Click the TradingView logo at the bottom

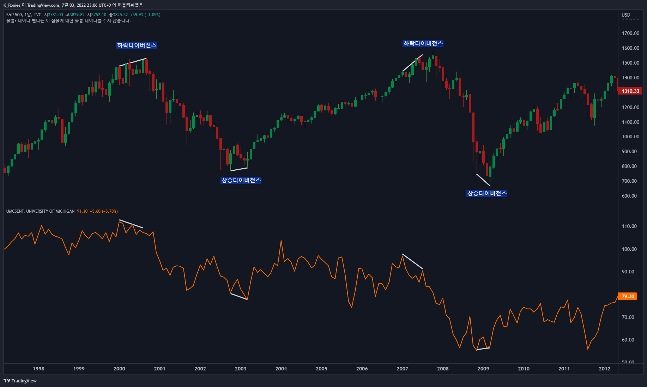20,381
